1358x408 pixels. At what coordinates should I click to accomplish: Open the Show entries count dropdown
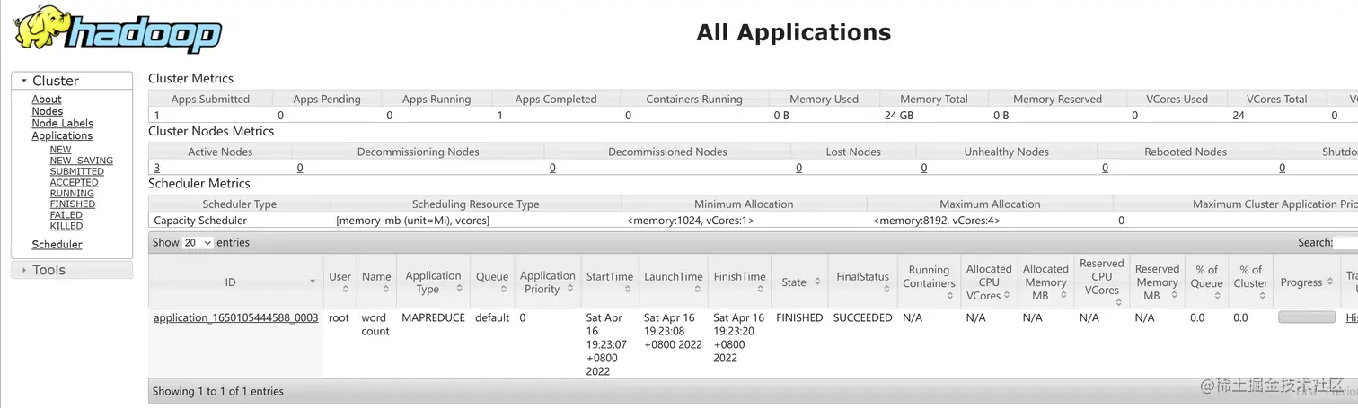coord(198,242)
